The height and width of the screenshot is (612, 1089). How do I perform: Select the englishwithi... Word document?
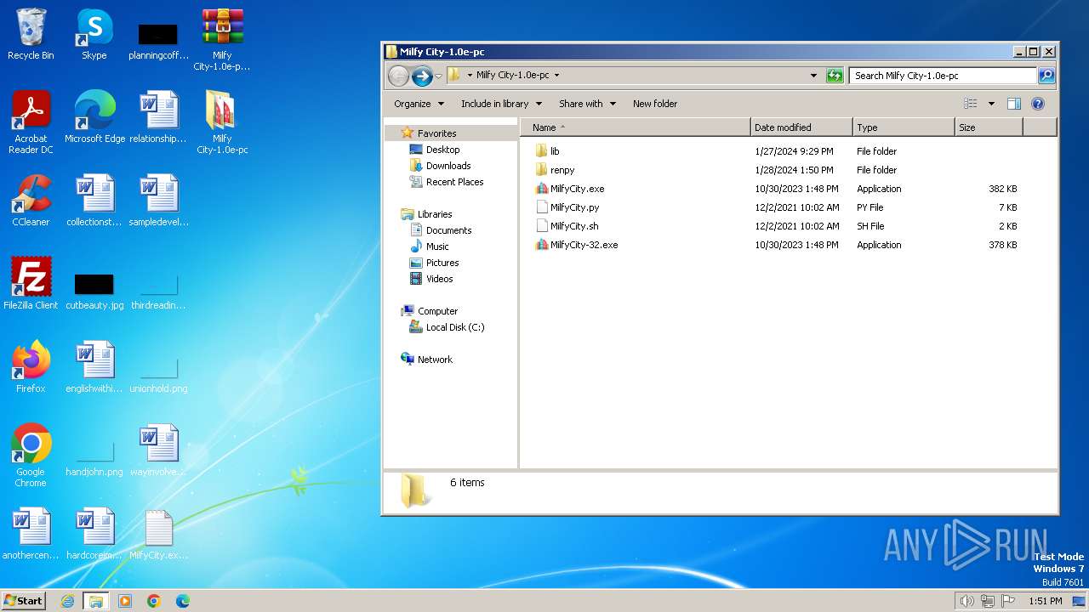[94, 367]
